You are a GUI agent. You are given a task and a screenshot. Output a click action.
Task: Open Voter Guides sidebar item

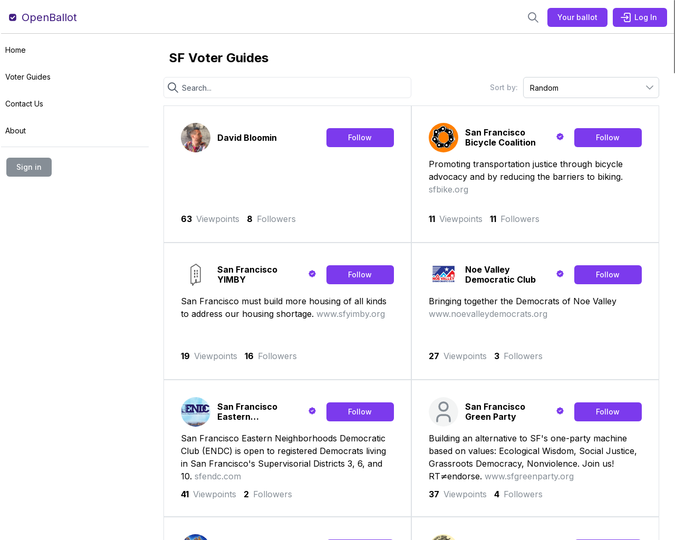[28, 77]
